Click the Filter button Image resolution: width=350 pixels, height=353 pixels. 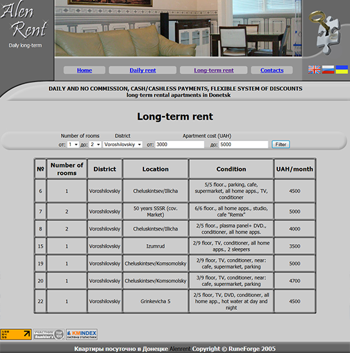281,144
